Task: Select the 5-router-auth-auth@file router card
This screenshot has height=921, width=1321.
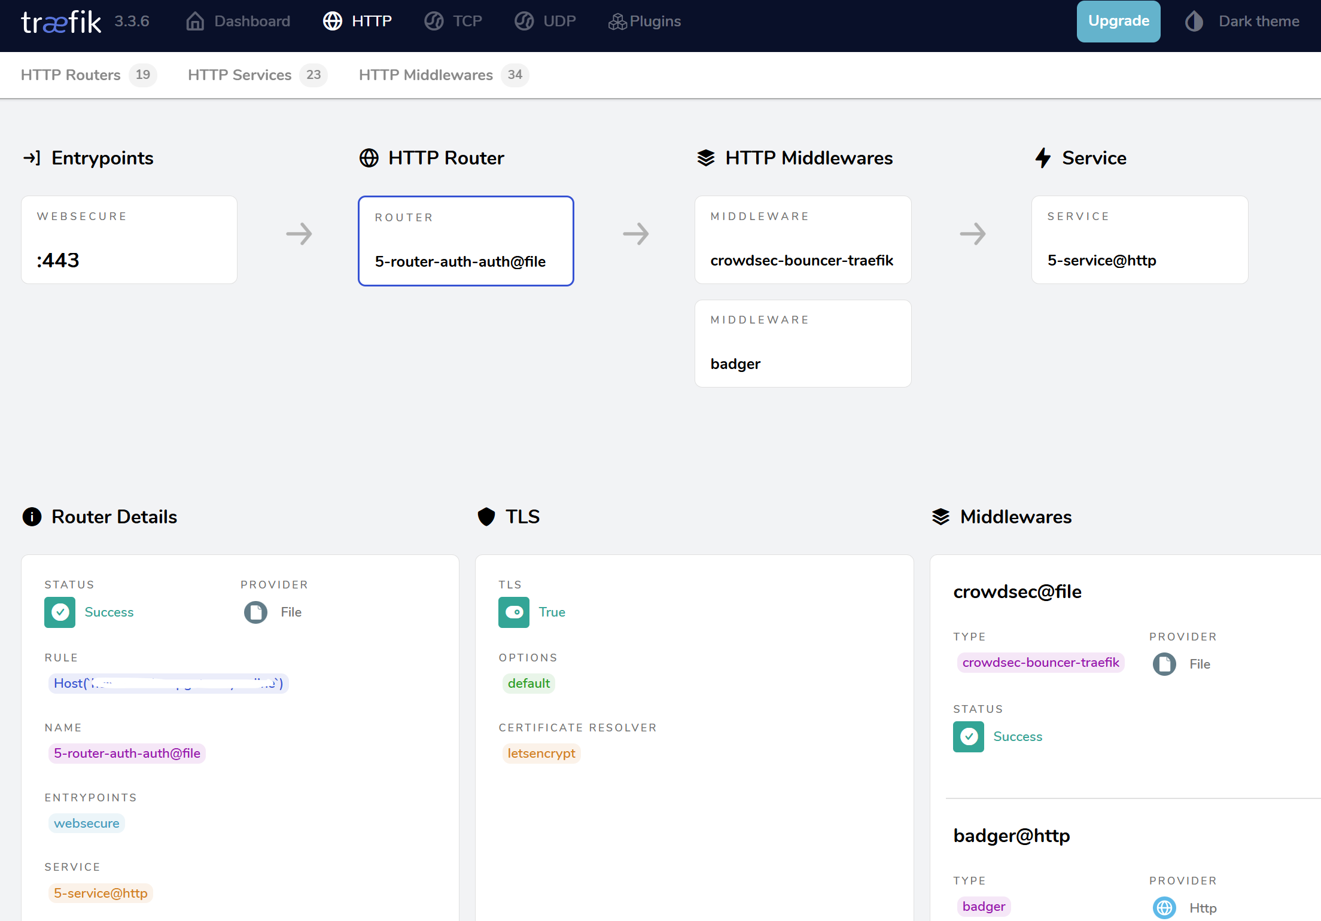Action: [466, 241]
